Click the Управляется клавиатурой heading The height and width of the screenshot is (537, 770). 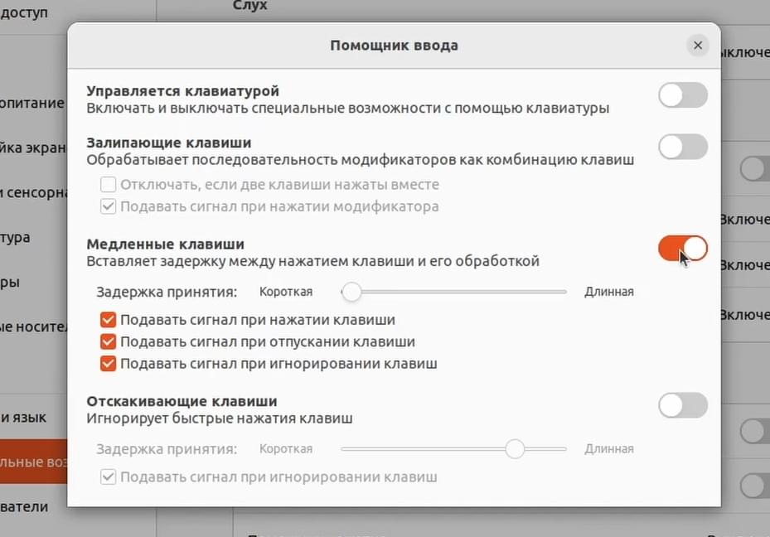[182, 91]
